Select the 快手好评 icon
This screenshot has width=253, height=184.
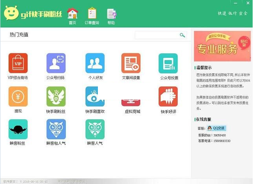(x=168, y=97)
